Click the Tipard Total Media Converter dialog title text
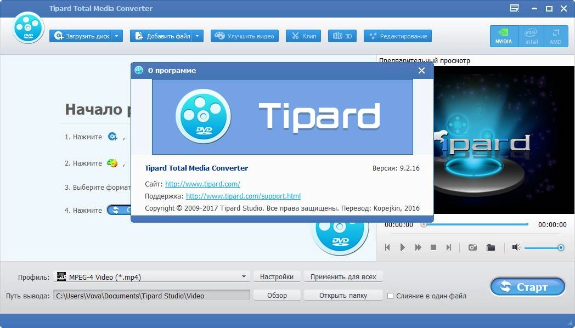Screen dimensions: 575x328 [196, 168]
